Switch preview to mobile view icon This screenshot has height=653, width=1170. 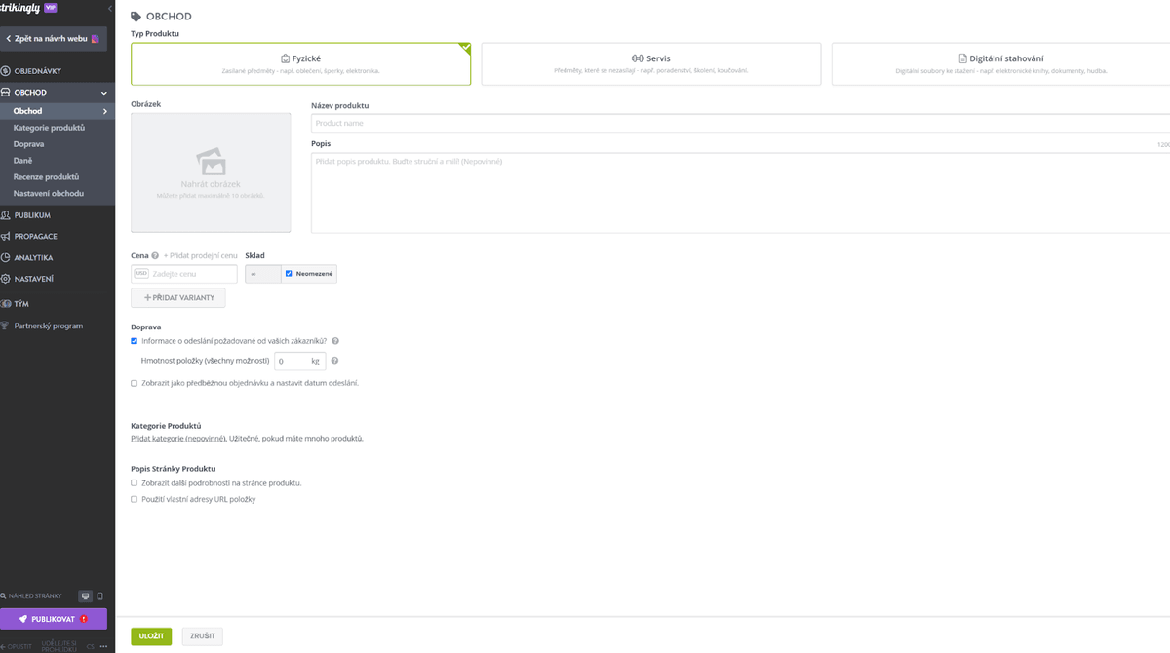[99, 595]
